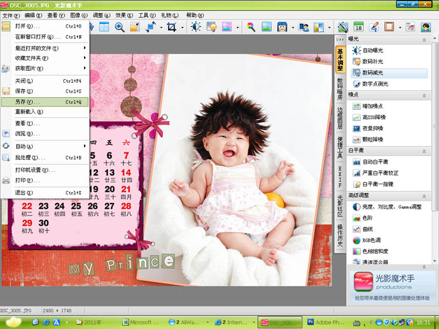Click the pink landscape effect toolbar icon
This screenshot has width=439, height=329.
tap(227, 27)
